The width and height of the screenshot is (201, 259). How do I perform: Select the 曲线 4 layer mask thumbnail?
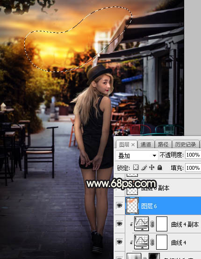click(162, 242)
